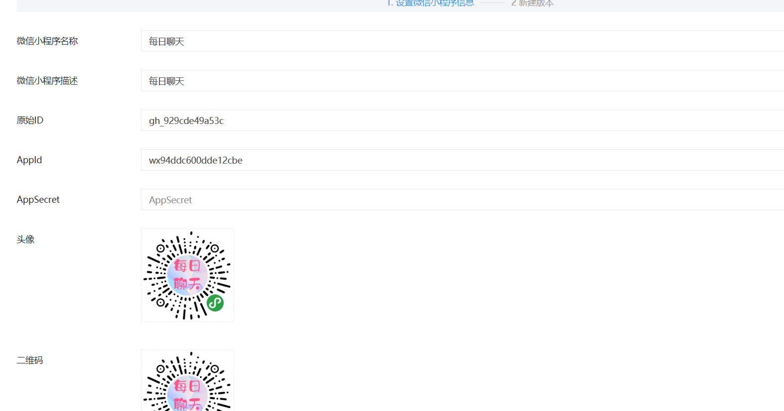Click the 头像 mini program code image
Screen dimensions: 784x411
(187, 275)
